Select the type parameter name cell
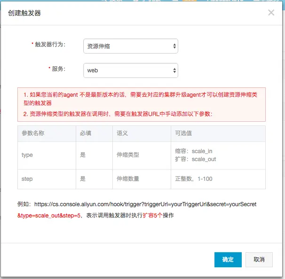The width and height of the screenshot is (285, 279). (47, 155)
